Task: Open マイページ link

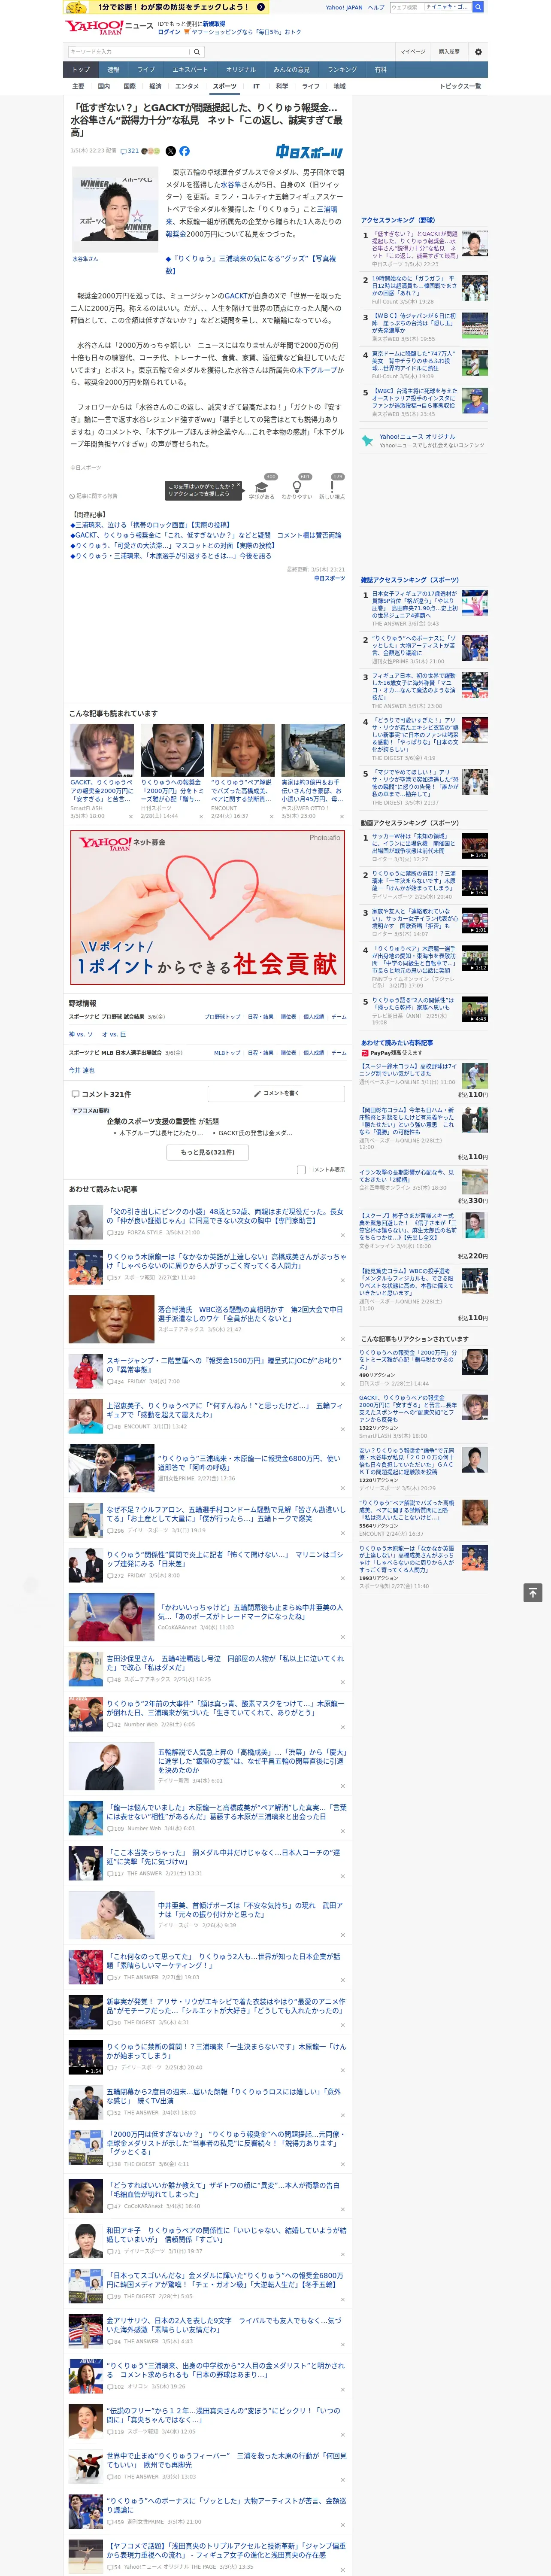Action: [x=412, y=52]
